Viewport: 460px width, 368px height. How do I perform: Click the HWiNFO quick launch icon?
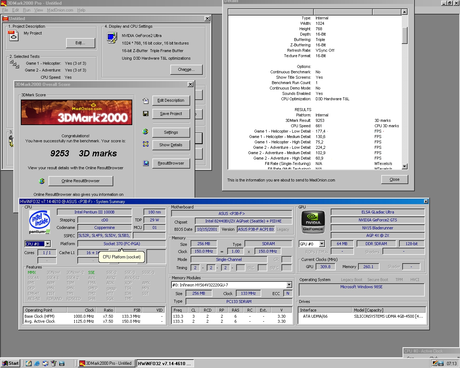(62, 363)
